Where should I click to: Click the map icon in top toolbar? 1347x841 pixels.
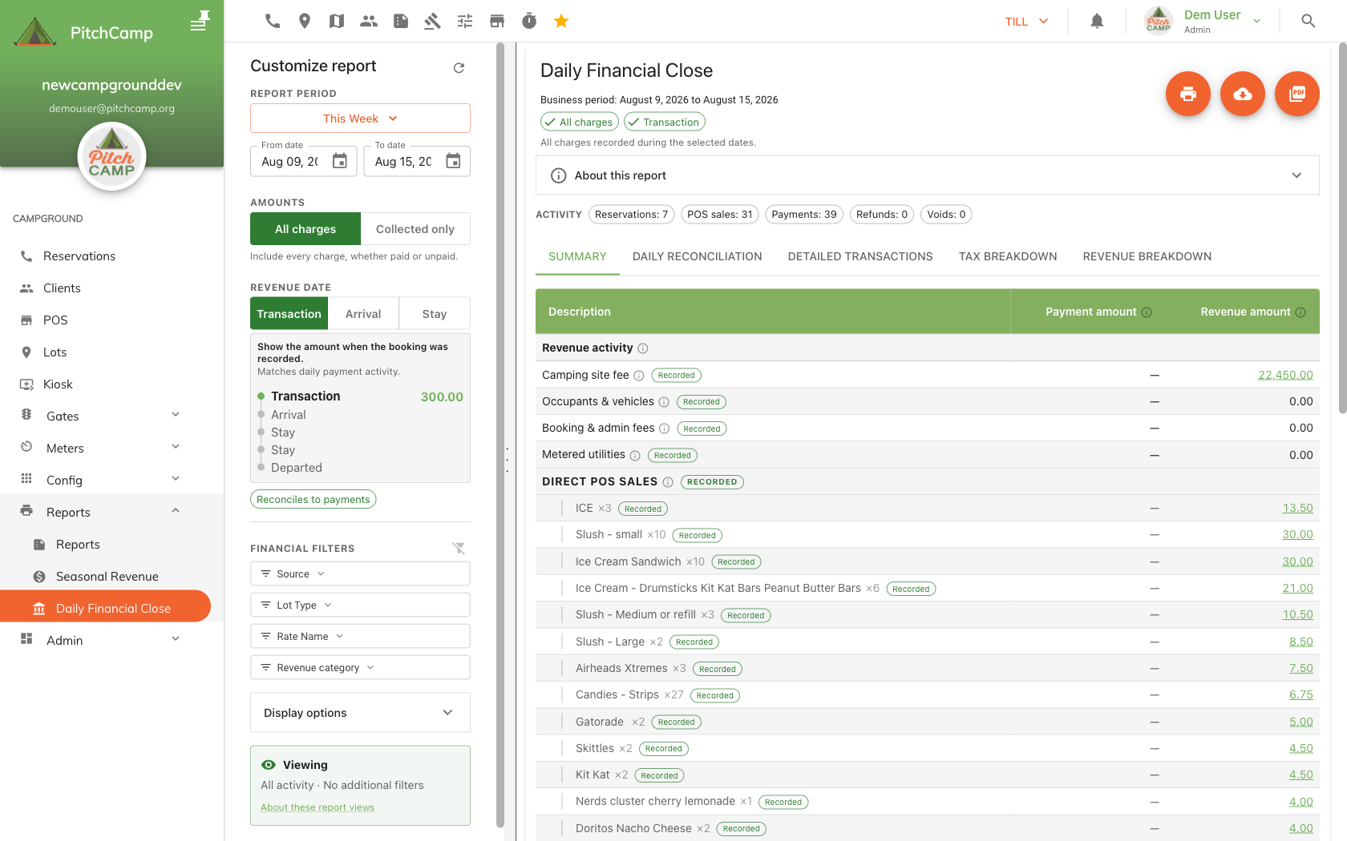(x=337, y=21)
